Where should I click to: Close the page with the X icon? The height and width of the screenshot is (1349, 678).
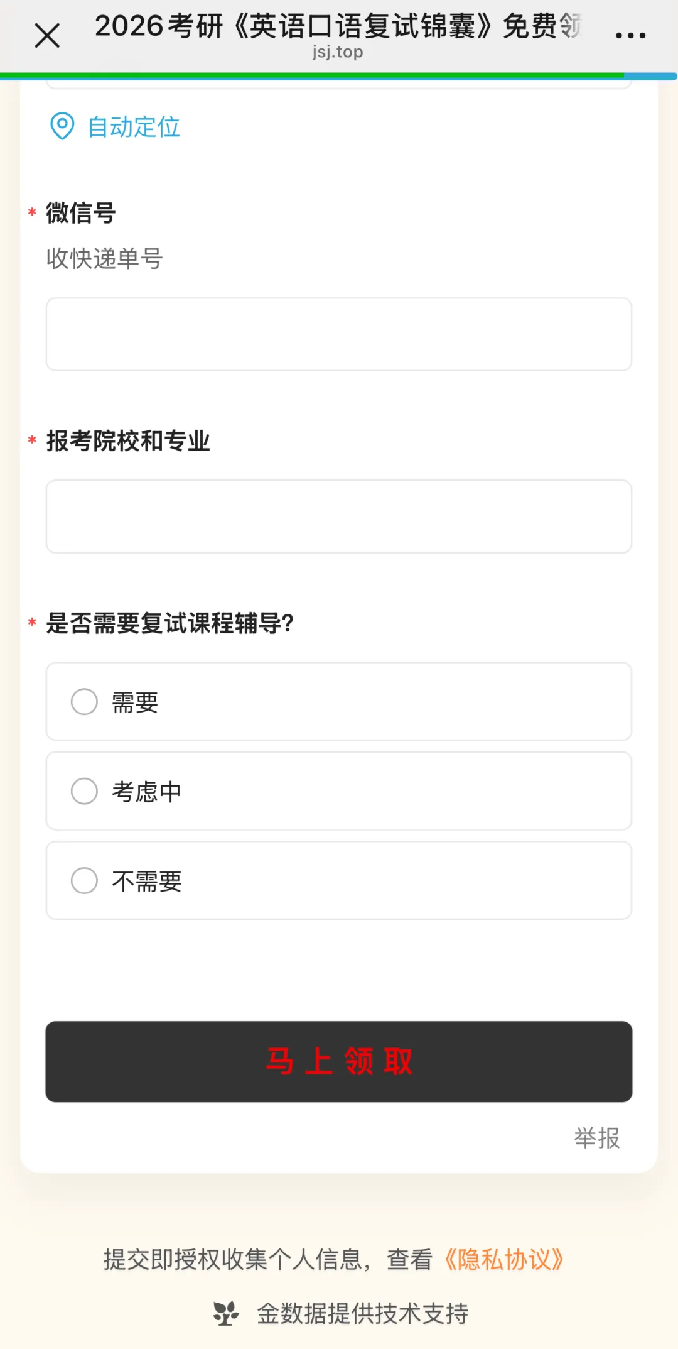point(47,36)
